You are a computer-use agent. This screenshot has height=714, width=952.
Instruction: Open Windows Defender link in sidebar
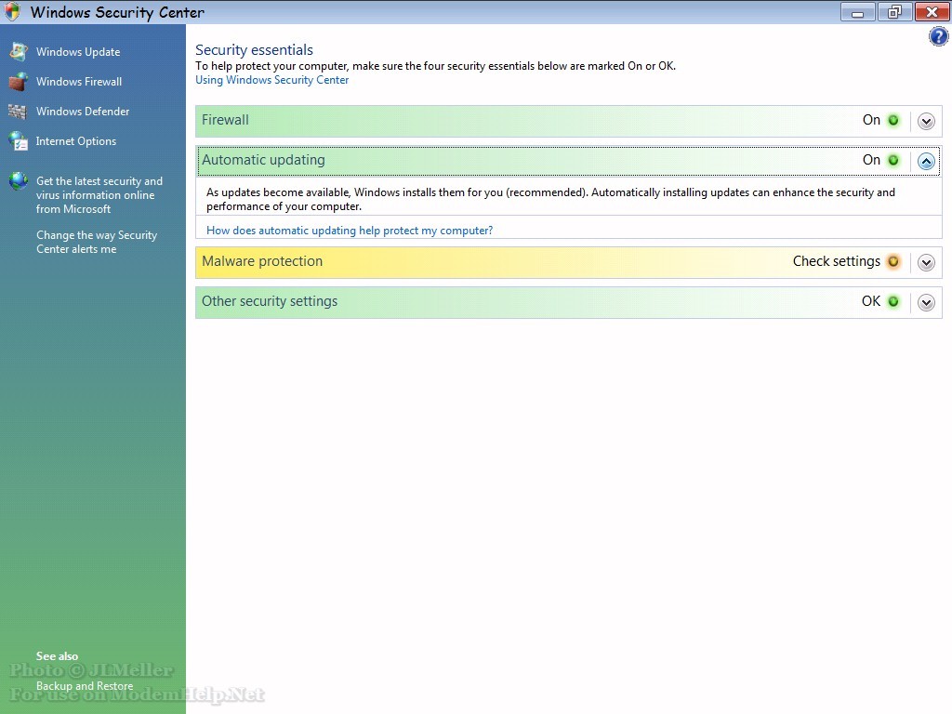pyautogui.click(x=83, y=112)
